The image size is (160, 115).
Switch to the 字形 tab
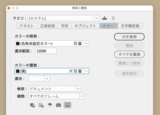point(65,26)
